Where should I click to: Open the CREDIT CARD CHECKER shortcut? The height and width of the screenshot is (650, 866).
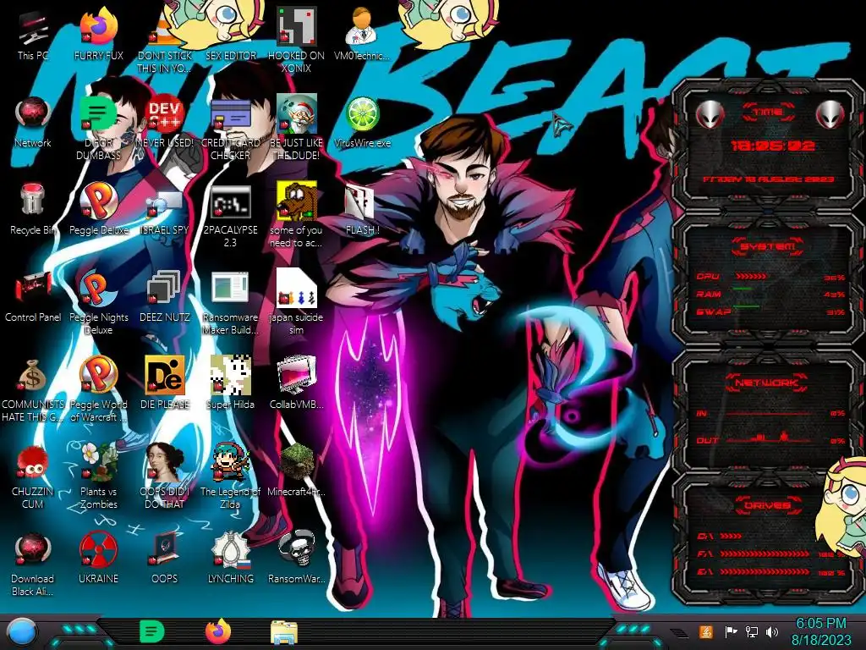(x=230, y=114)
